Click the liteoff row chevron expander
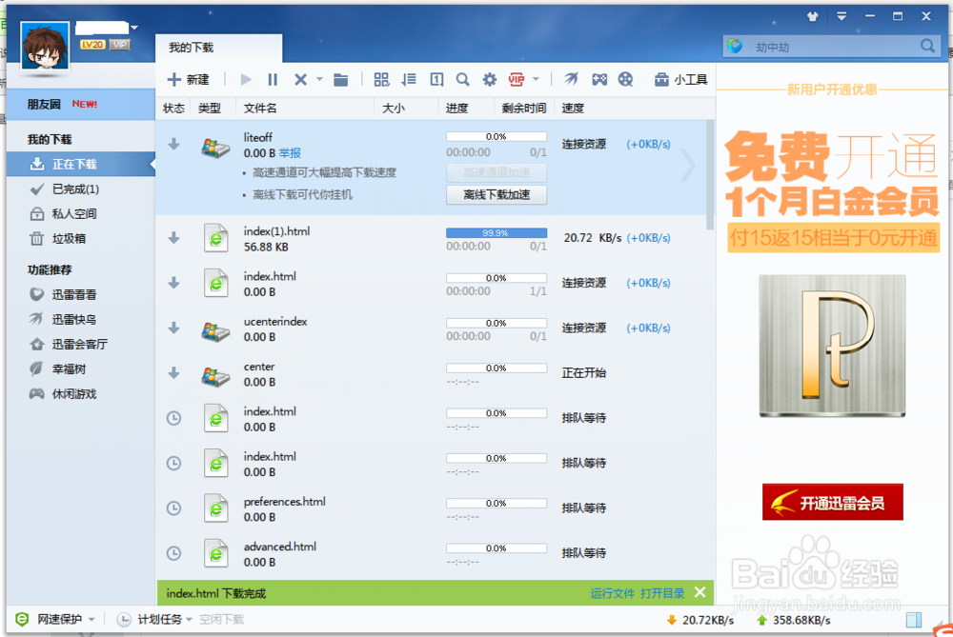 pos(687,166)
